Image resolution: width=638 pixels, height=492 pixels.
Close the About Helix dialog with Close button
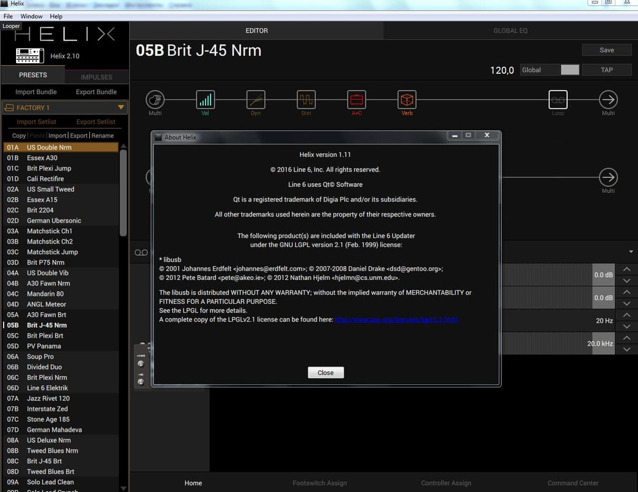point(326,373)
